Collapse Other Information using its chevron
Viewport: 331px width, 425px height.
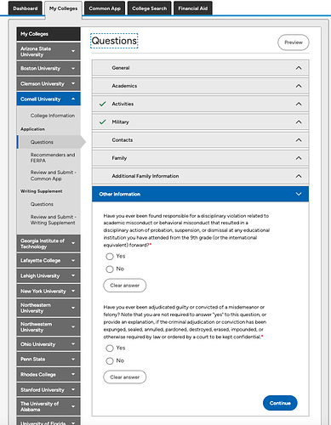(299, 194)
